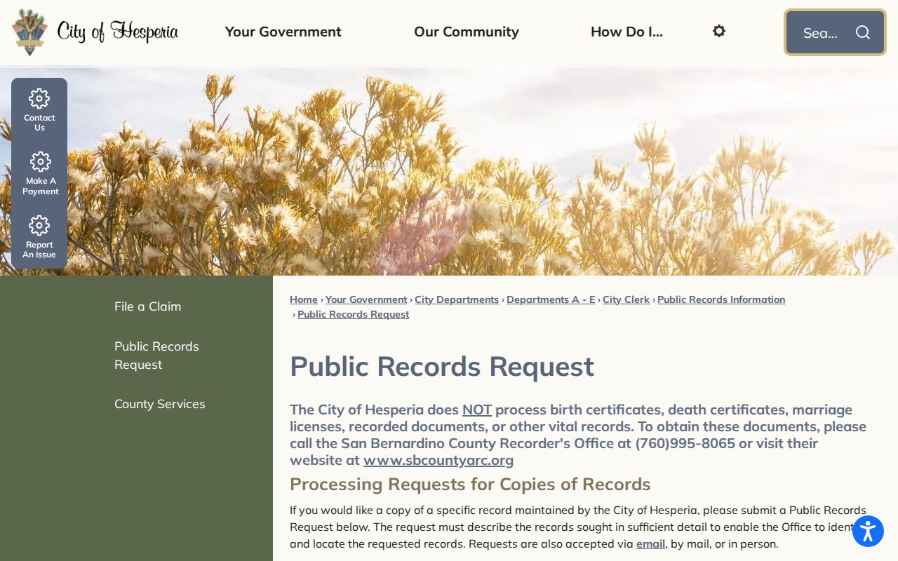Image resolution: width=898 pixels, height=561 pixels.
Task: Open County Services sidebar link
Action: coord(160,404)
